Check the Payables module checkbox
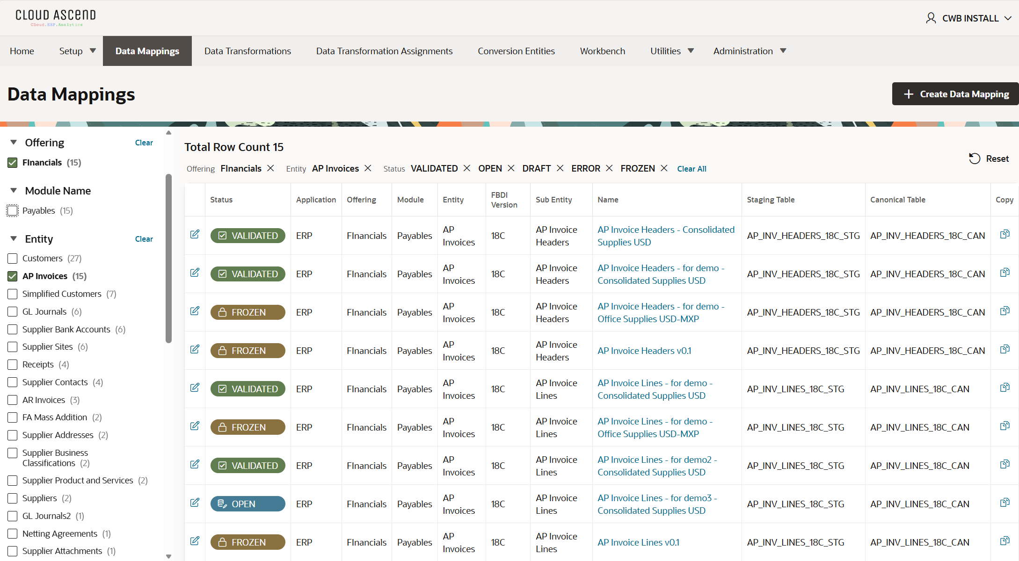 13,211
